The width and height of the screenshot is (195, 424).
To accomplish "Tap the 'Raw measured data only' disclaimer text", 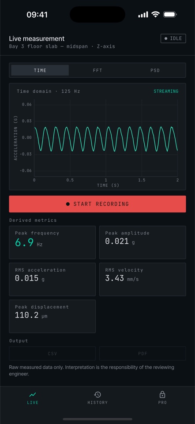I will coord(92,371).
